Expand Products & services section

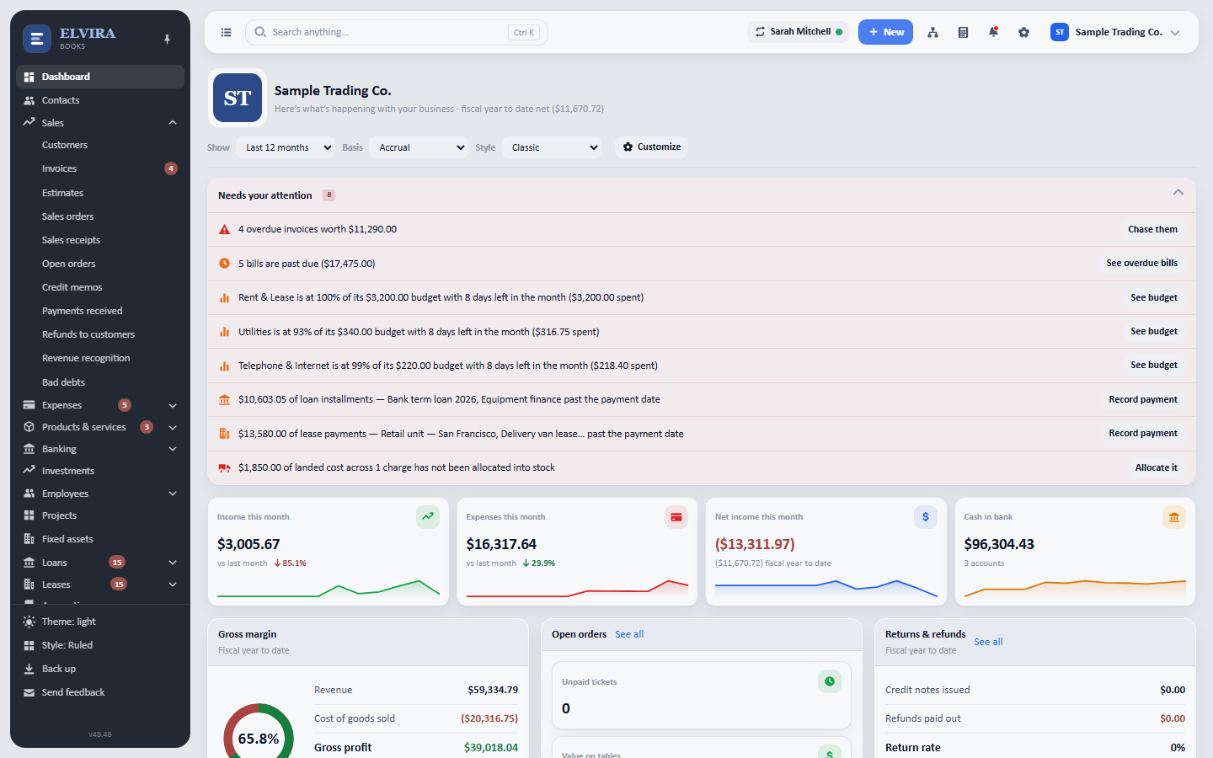[173, 427]
